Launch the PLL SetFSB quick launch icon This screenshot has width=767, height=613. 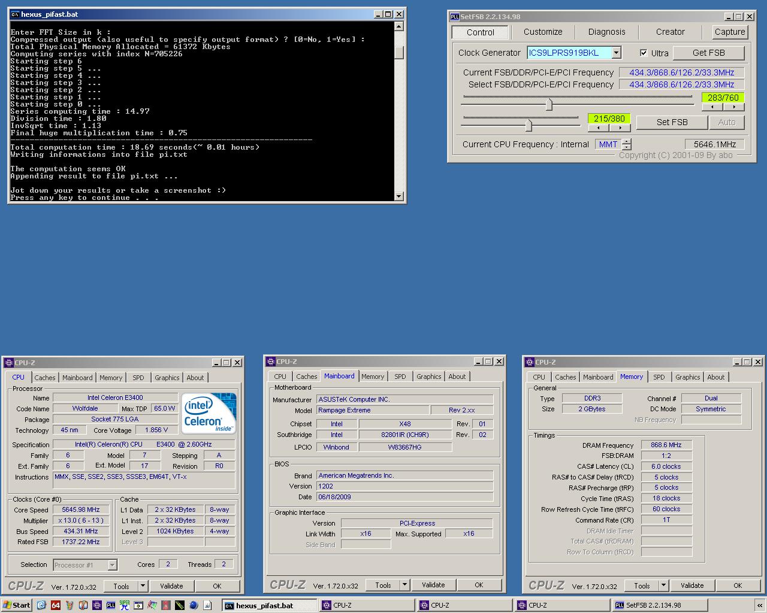111,605
